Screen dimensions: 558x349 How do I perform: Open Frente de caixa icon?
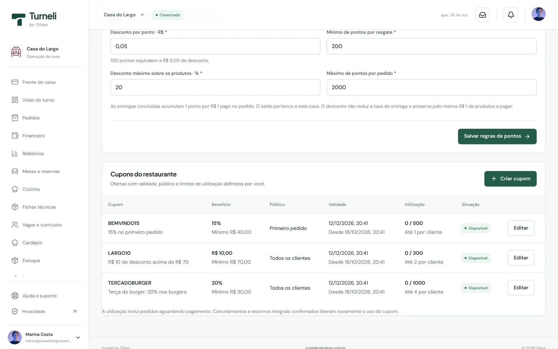pyautogui.click(x=15, y=82)
